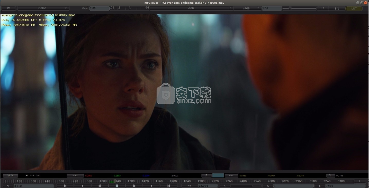This screenshot has height=188, width=369.
Task: Click the timeline playhead marker
Action: tap(115, 181)
